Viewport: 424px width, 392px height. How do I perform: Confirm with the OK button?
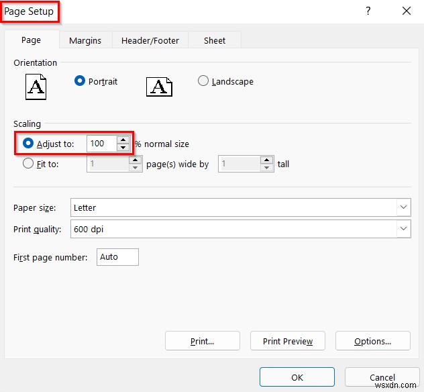(x=297, y=377)
